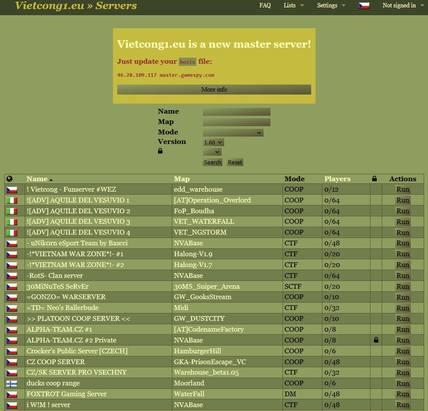Click Czech flag of Vietcong Funserver #WEZ
This screenshot has width=428, height=411.
[x=12, y=189]
